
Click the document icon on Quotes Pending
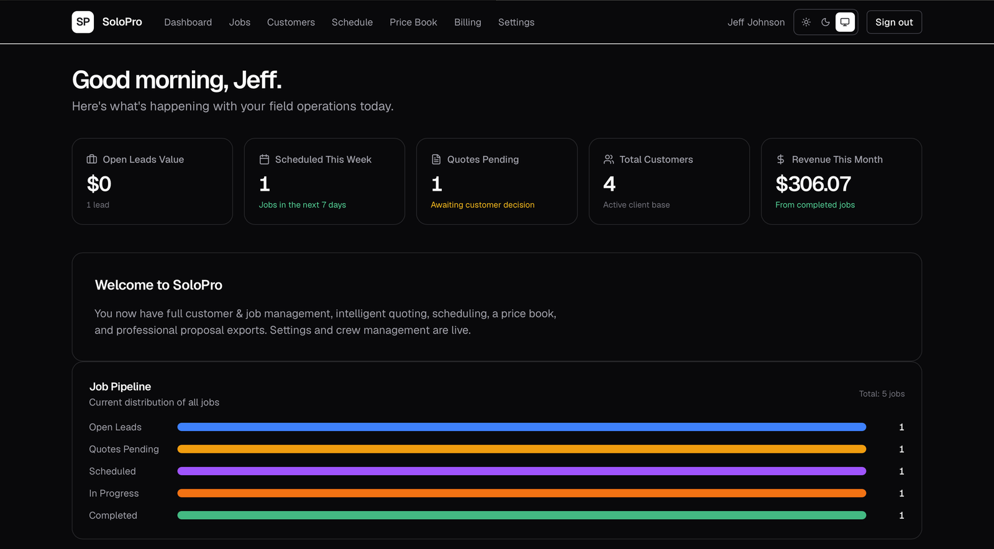436,160
